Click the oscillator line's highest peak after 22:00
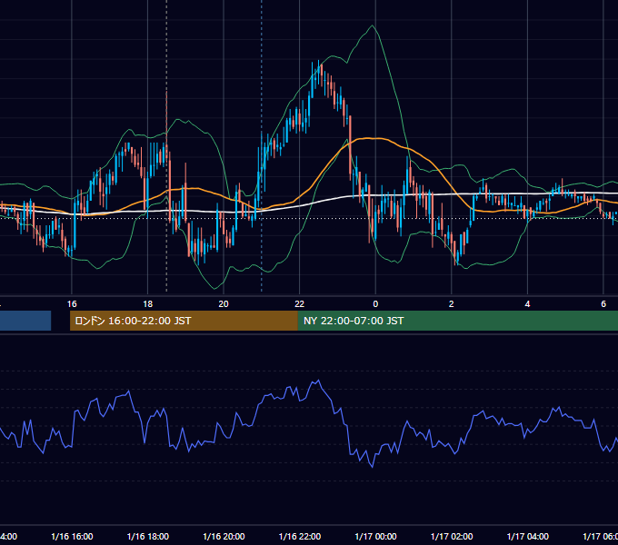 point(318,381)
